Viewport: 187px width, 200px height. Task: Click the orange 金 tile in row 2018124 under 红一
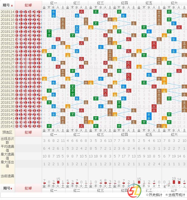pos(44,51)
